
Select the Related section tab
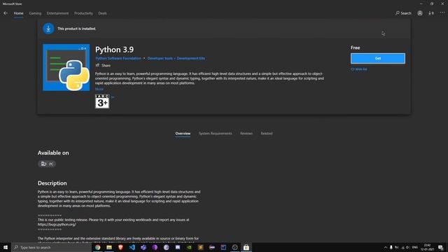267,134
